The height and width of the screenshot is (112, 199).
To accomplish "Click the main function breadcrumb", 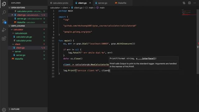I will pyautogui.click(x=100, y=8).
